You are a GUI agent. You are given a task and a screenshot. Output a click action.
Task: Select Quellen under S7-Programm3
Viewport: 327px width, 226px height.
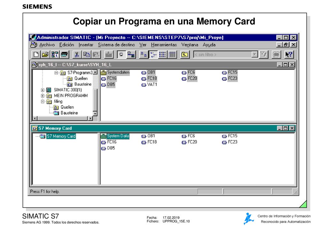(81, 78)
